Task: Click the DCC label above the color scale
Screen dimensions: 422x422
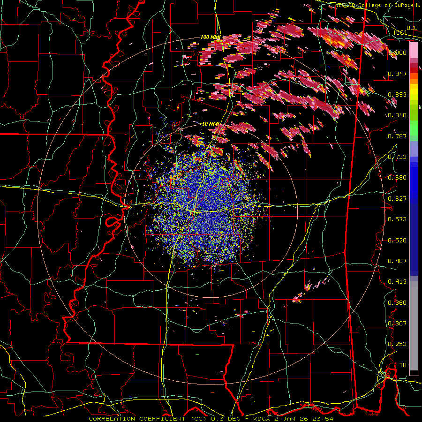Action: point(412,28)
